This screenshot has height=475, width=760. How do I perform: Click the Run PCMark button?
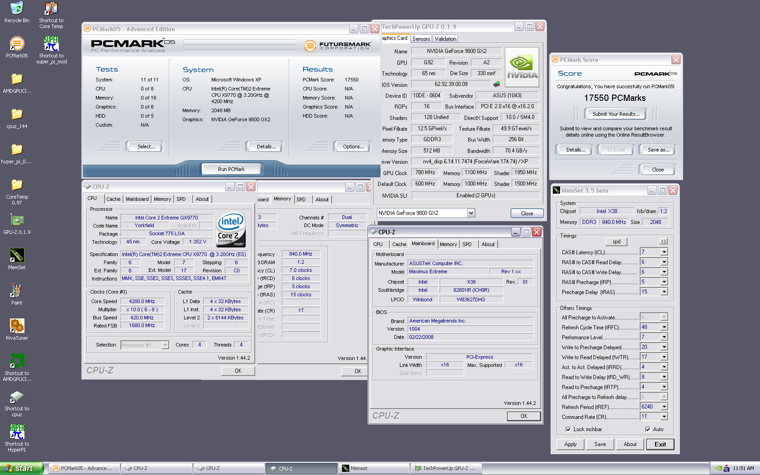[231, 169]
